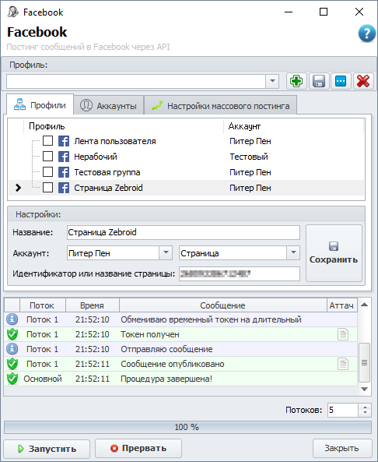
Task: Open Настройки массового постинга tab
Action: click(220, 105)
